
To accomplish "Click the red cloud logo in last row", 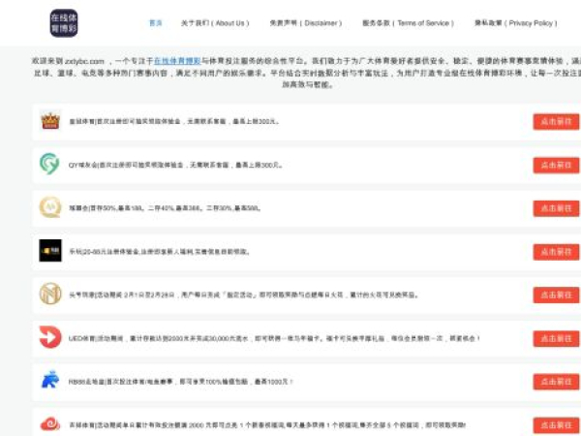I will pyautogui.click(x=50, y=423).
